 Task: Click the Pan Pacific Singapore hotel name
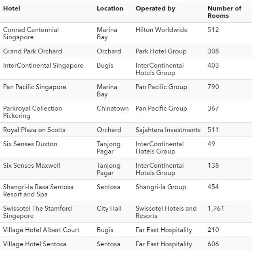point(35,87)
